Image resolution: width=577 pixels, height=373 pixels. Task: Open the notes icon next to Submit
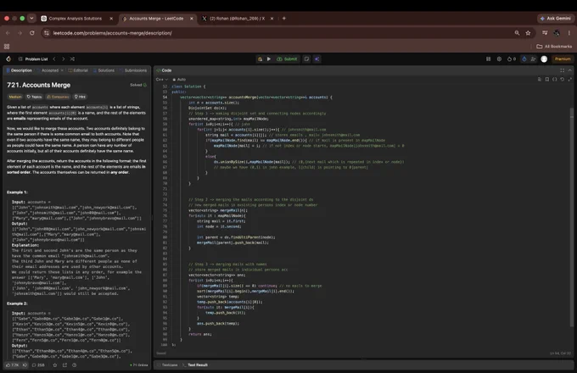306,58
